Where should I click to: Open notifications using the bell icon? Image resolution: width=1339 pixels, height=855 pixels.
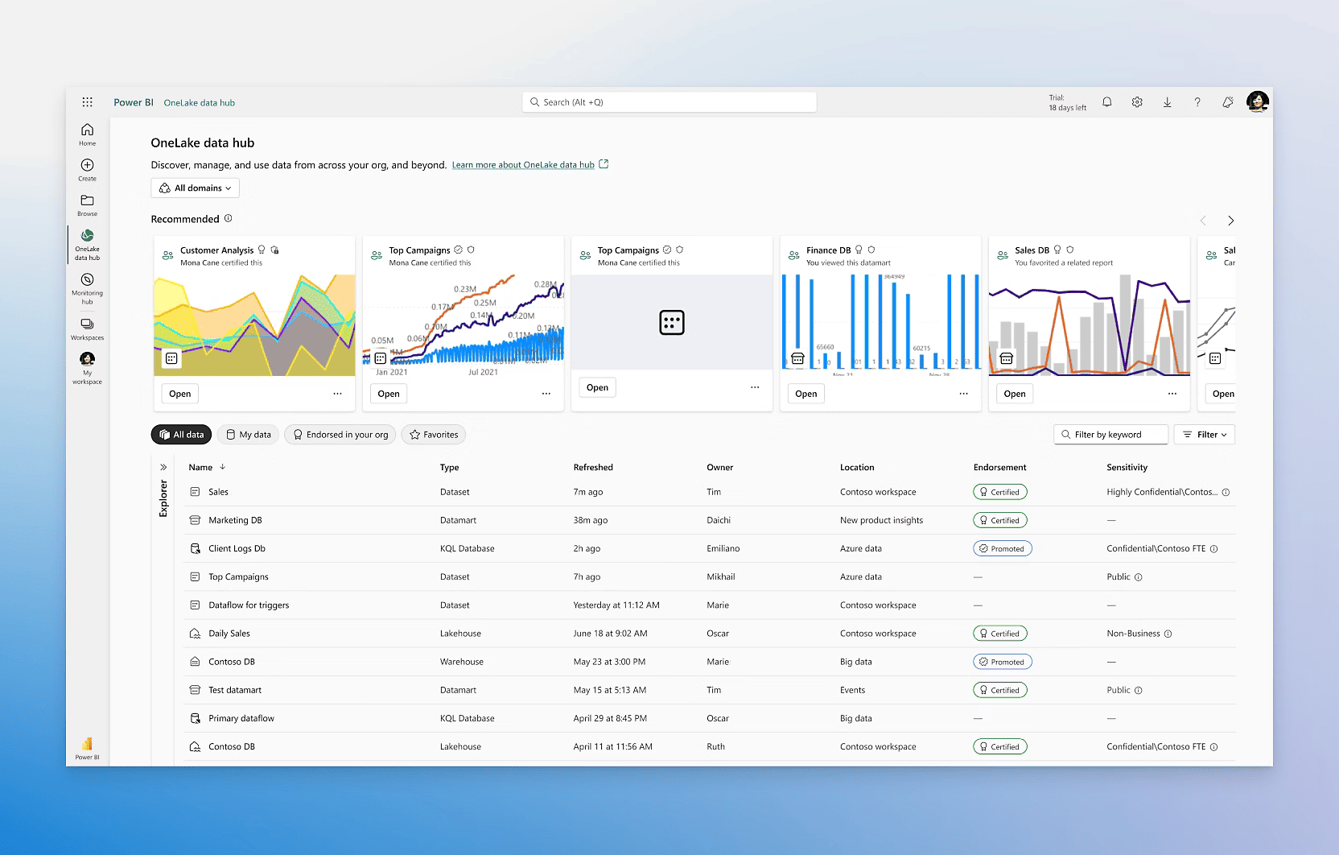coord(1106,102)
